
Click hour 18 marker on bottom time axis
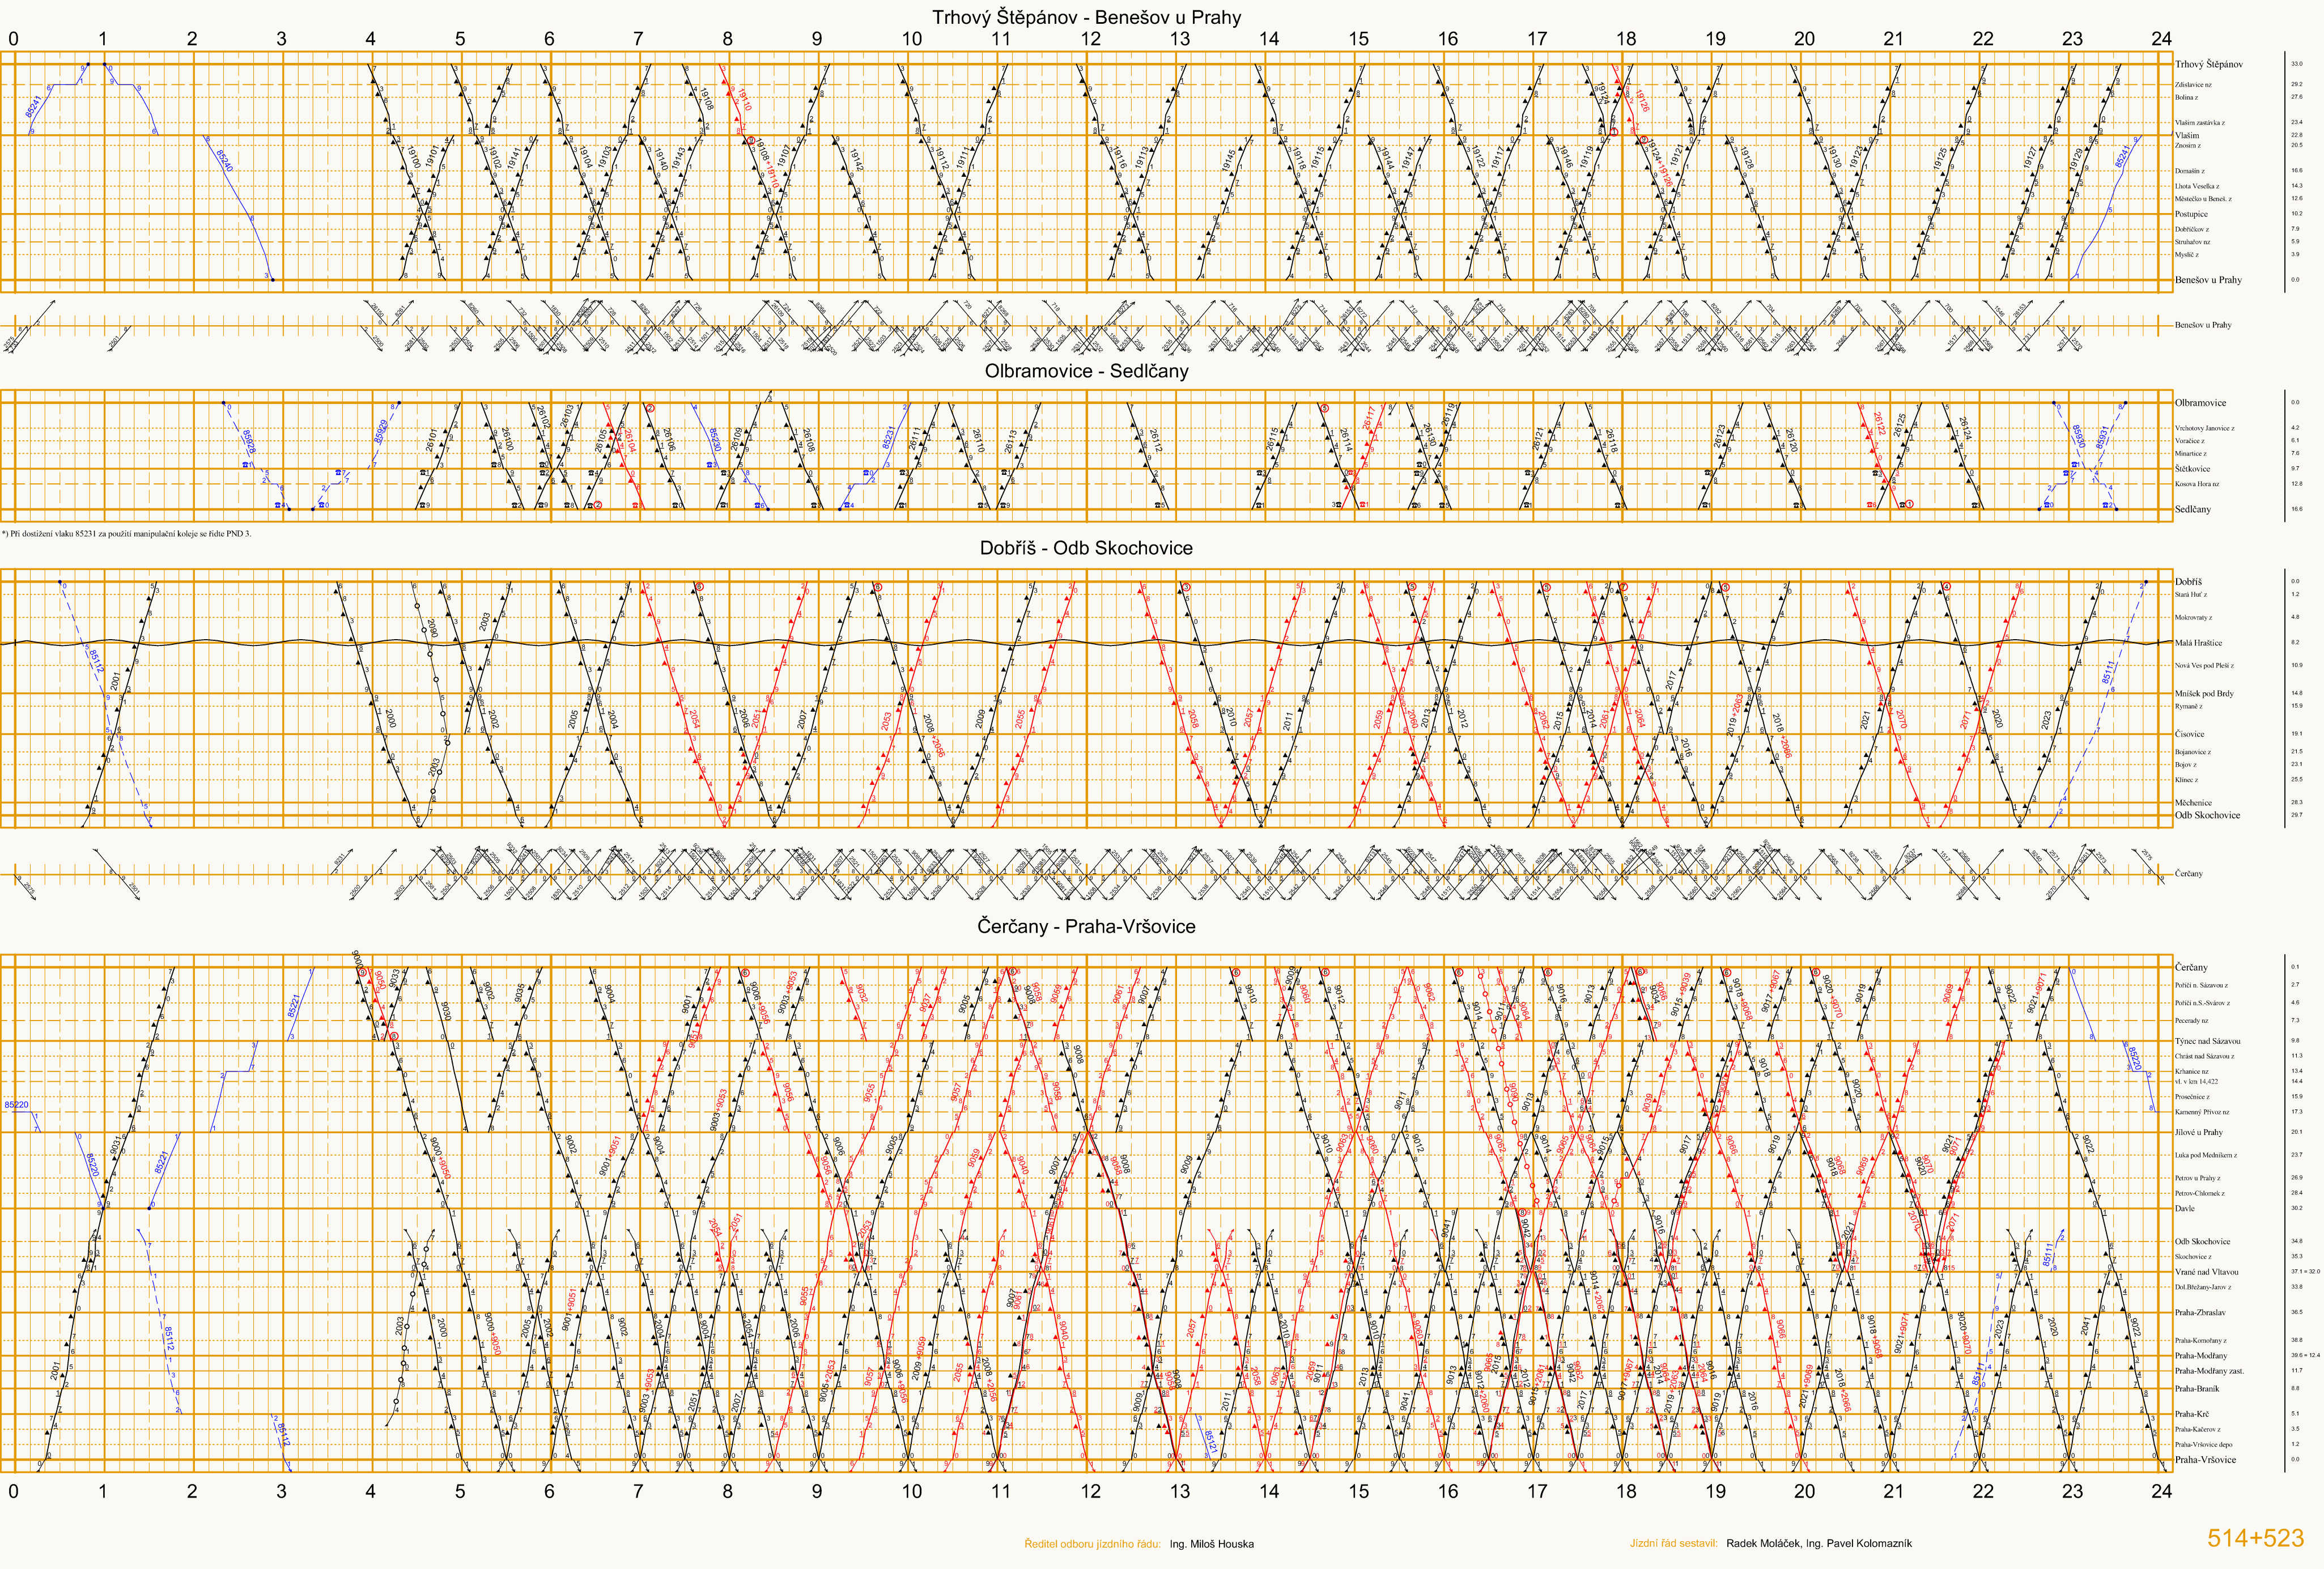point(1626,1491)
